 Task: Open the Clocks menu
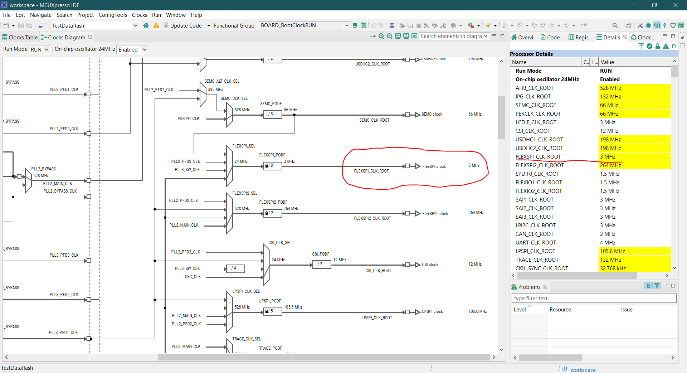[x=139, y=15]
